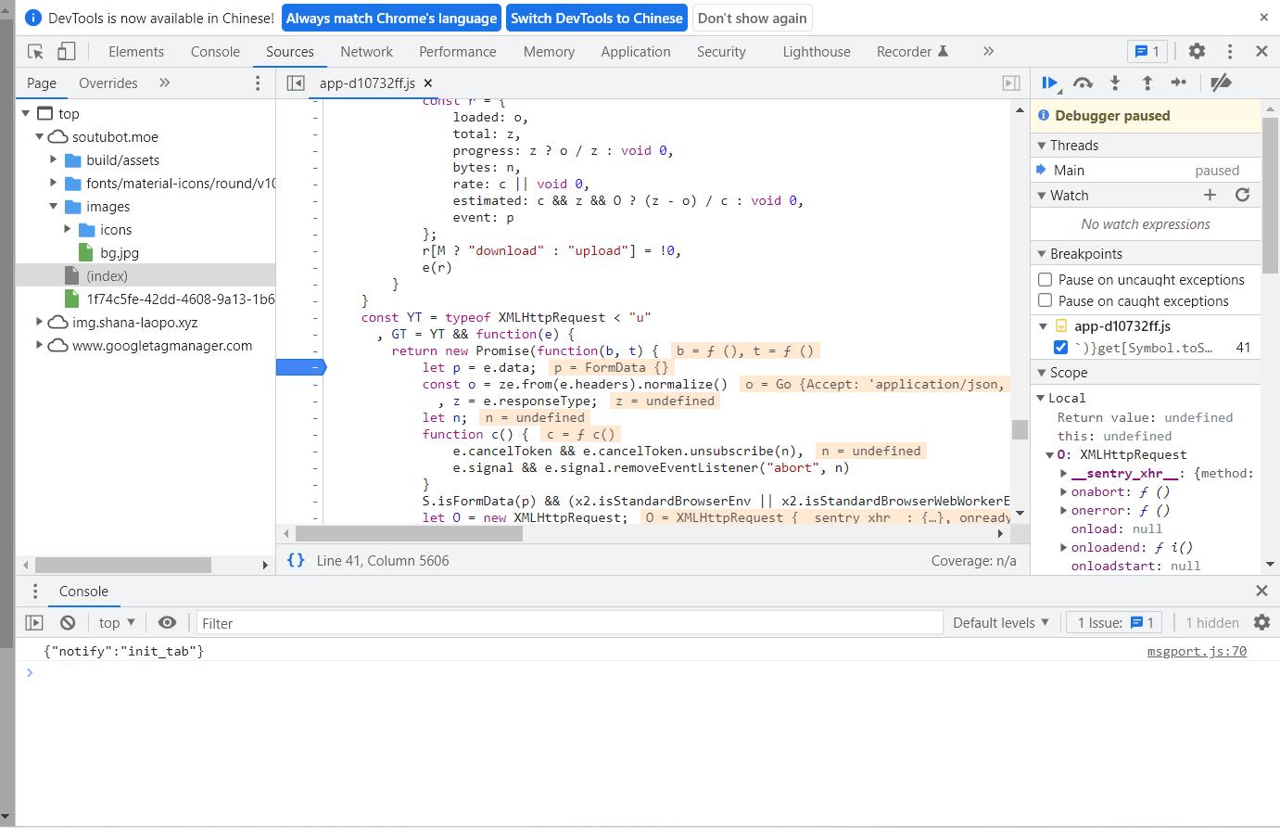Close the app-d10732ff.js file tab
Screen dimensions: 1280x828
point(428,83)
